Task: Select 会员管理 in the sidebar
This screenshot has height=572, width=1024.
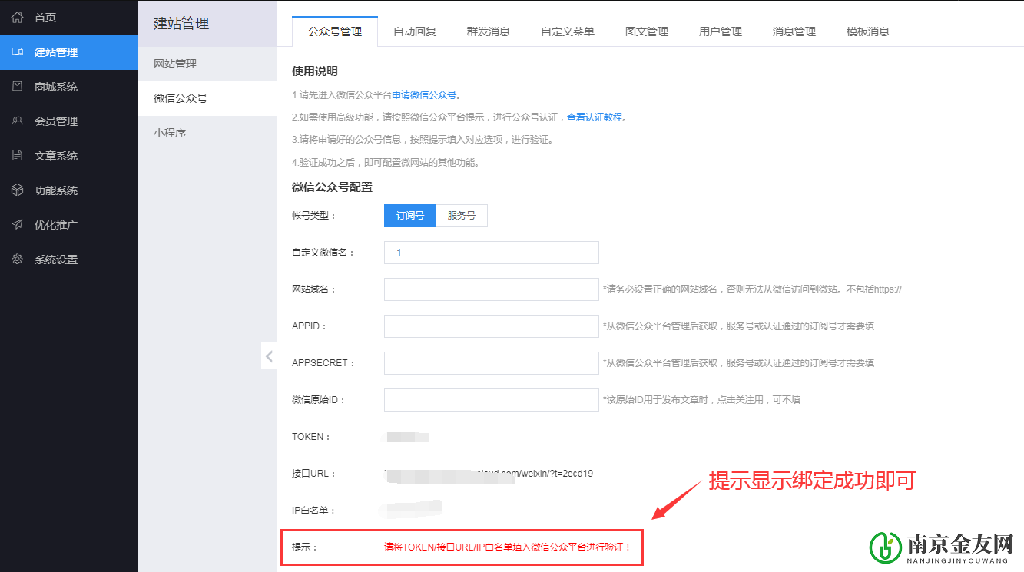Action: (46, 121)
